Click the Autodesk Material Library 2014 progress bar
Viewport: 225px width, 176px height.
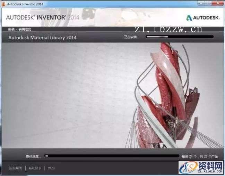(180, 37)
